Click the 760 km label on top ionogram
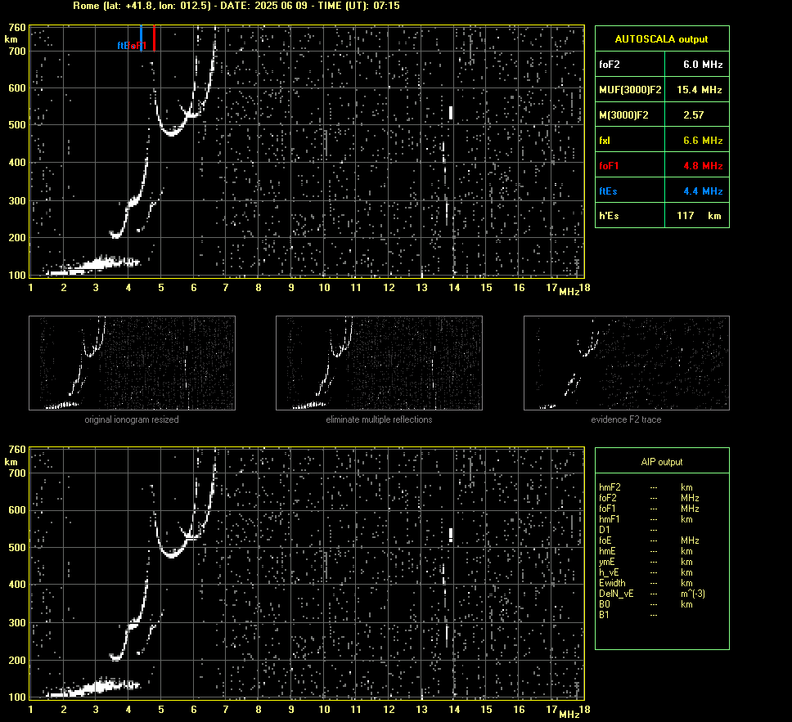 (17, 27)
